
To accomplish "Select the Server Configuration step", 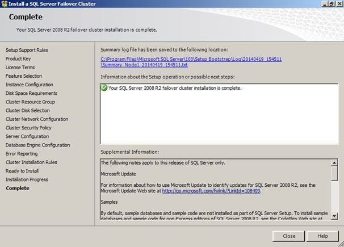I will [27, 136].
